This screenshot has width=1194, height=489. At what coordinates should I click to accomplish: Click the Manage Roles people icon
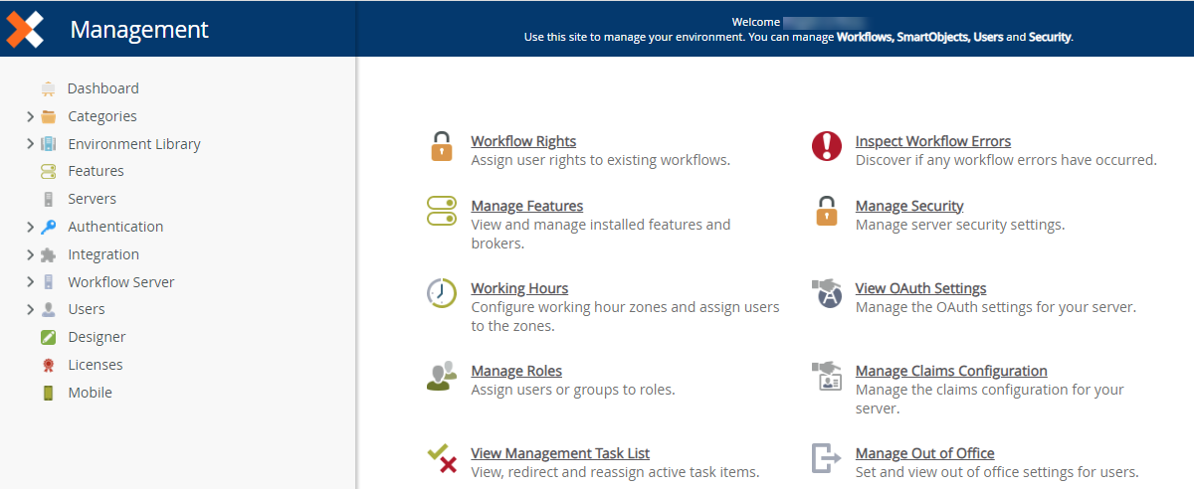click(x=442, y=376)
